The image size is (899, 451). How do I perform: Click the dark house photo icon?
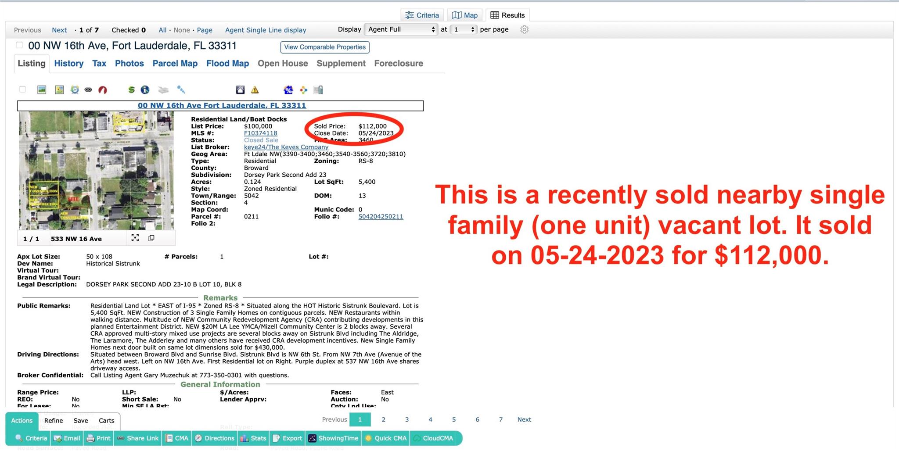click(x=240, y=90)
